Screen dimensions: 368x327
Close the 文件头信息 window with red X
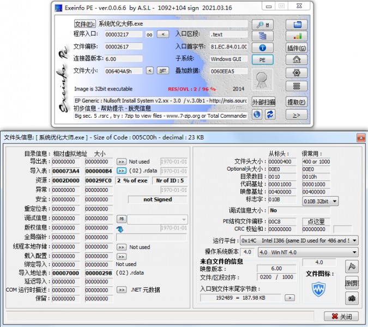pyautogui.click(x=361, y=137)
